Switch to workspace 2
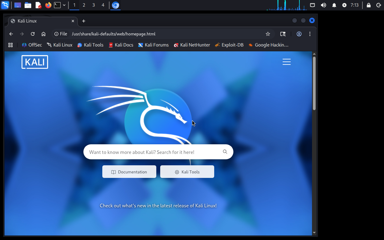Viewport: 384px width, 240px height. point(84,5)
